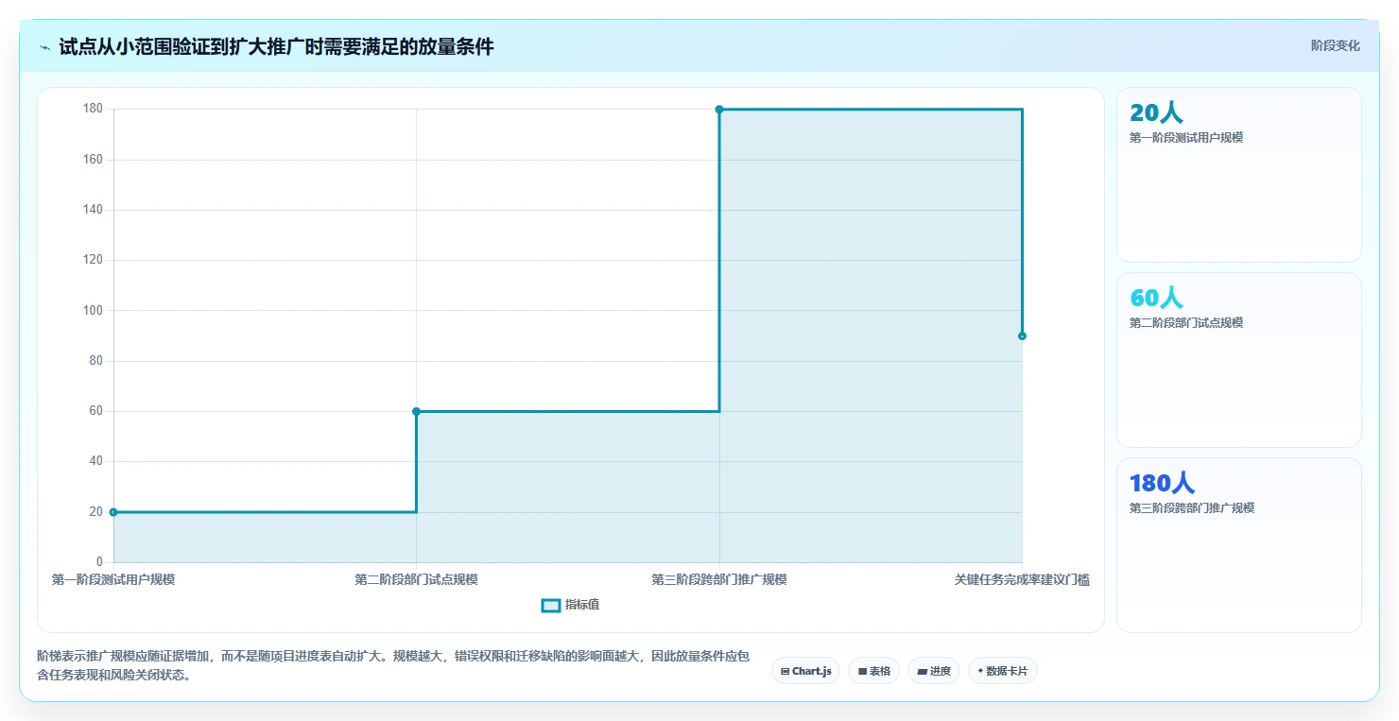
Task: Click the data point at value 60
Action: [x=416, y=411]
